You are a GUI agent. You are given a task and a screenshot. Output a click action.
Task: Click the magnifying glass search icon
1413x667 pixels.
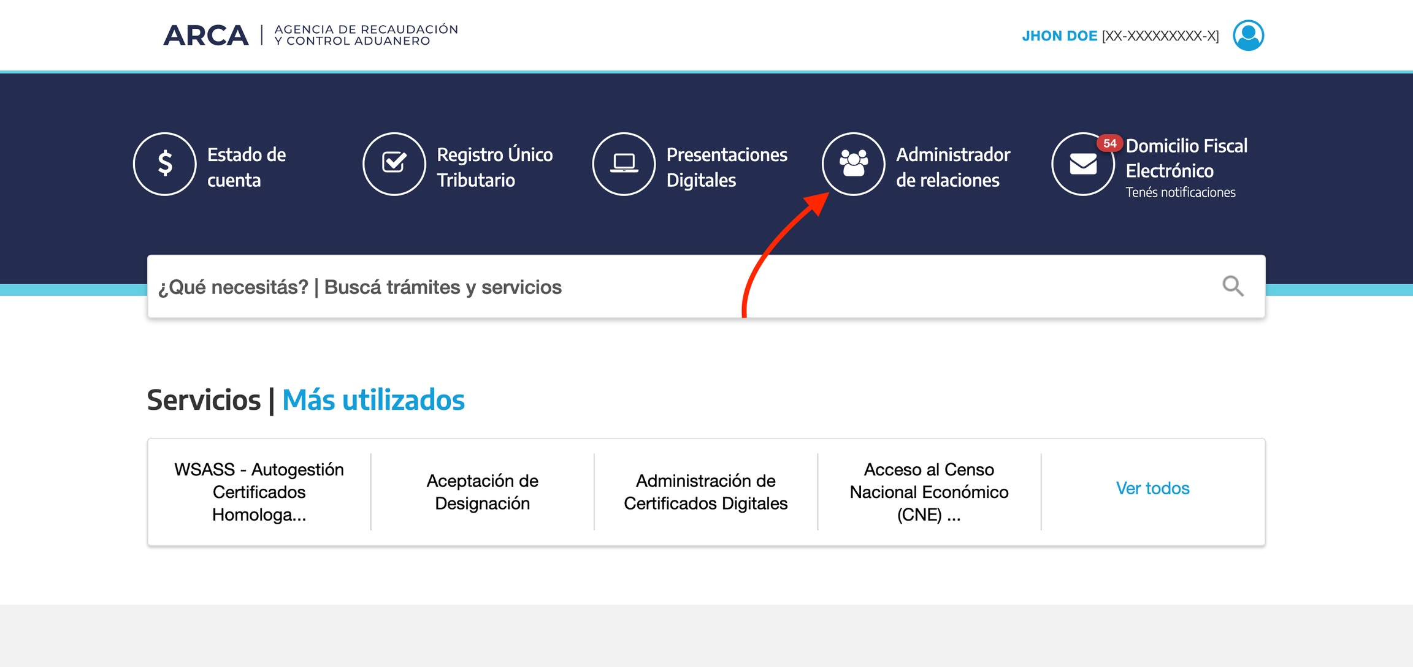click(1233, 286)
